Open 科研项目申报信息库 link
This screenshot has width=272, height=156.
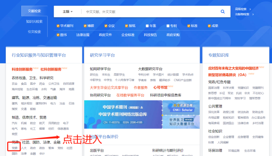(x=166, y=95)
